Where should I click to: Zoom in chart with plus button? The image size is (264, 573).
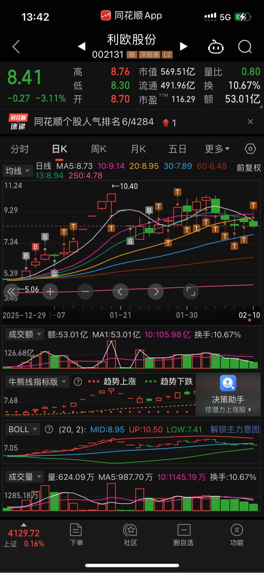click(50, 292)
